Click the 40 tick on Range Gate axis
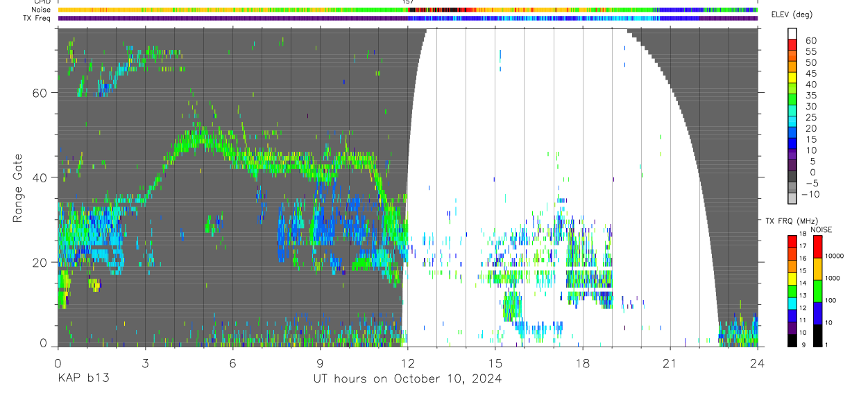 pyautogui.click(x=42, y=177)
